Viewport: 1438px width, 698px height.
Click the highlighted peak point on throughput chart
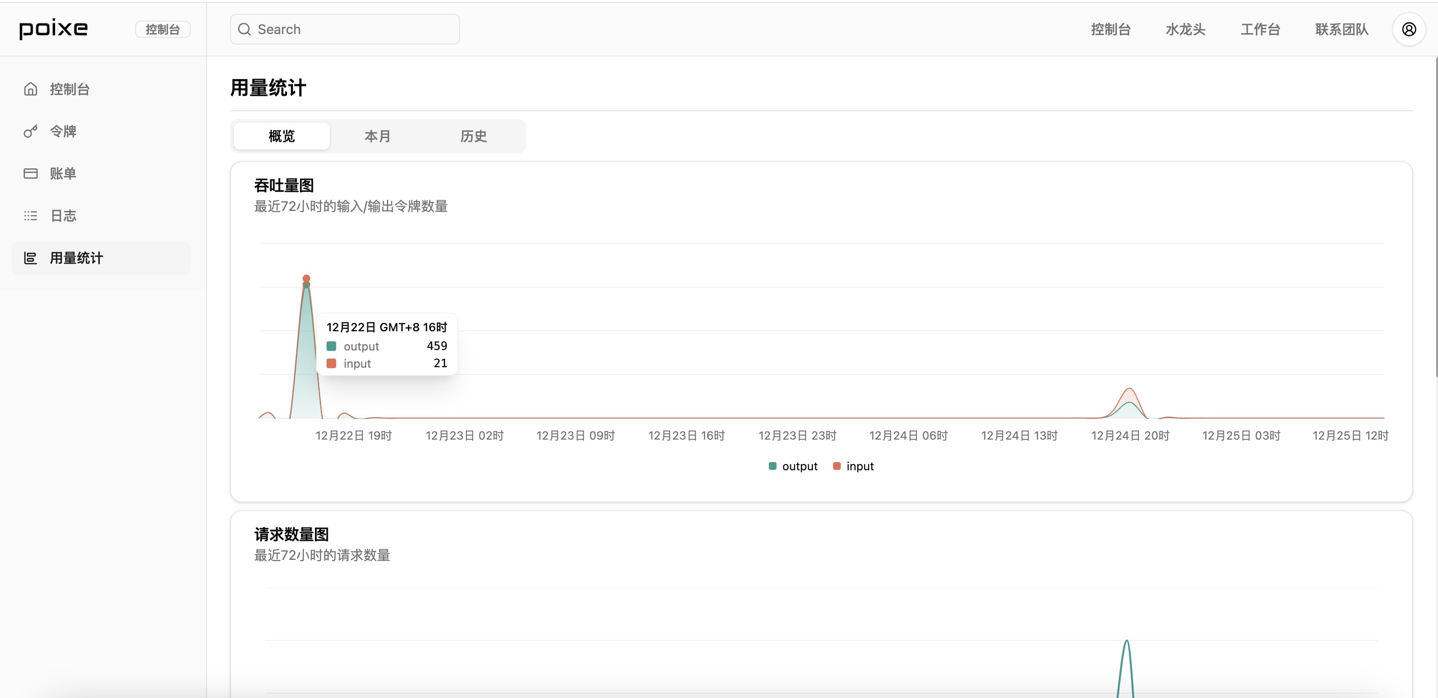pos(306,279)
